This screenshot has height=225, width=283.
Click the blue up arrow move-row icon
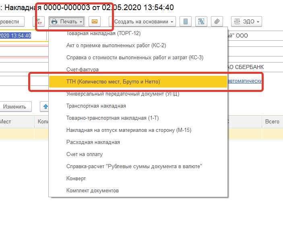tap(45, 106)
